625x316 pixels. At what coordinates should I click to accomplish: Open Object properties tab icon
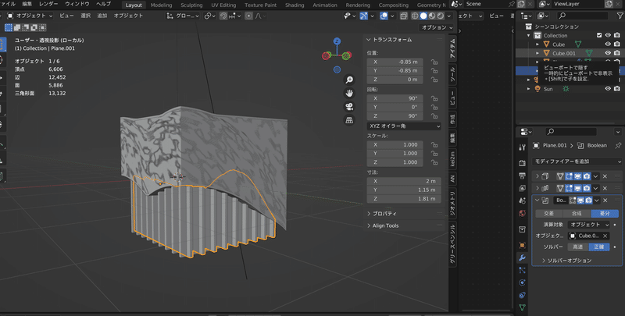pos(522,245)
